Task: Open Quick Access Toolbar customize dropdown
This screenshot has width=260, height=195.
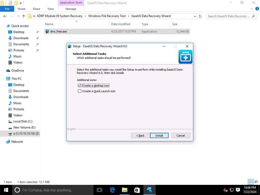Action: (21, 3)
